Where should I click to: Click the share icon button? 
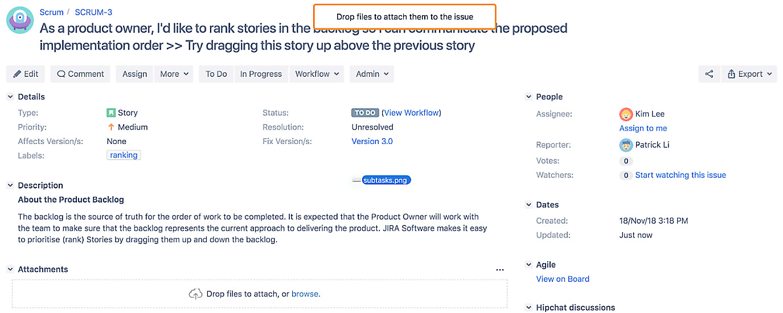(x=709, y=74)
